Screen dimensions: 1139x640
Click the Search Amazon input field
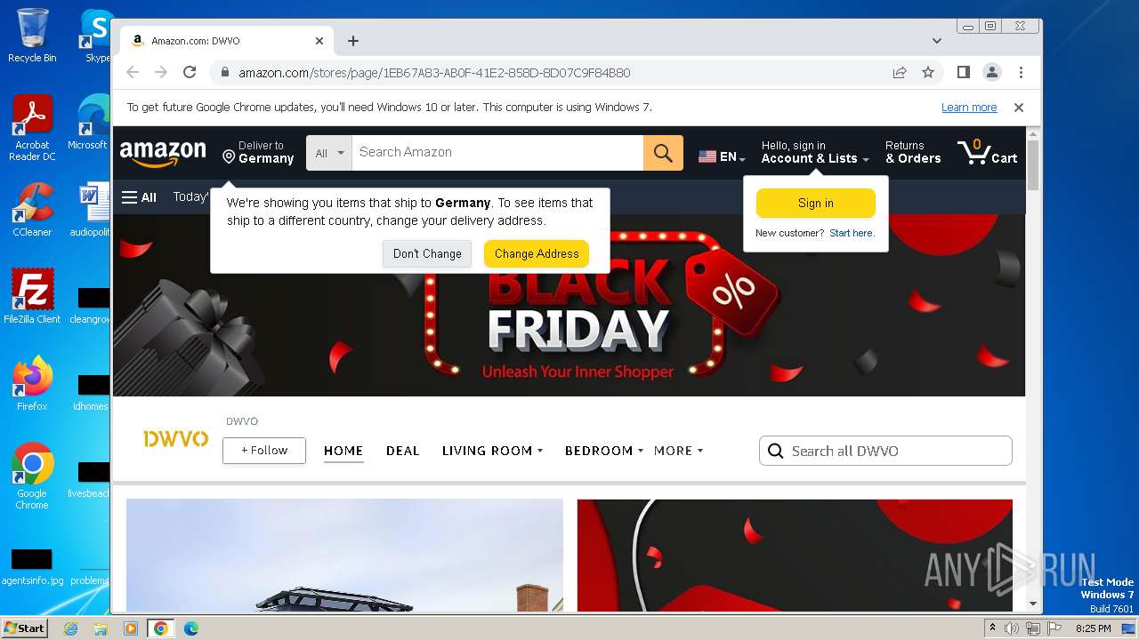(497, 153)
